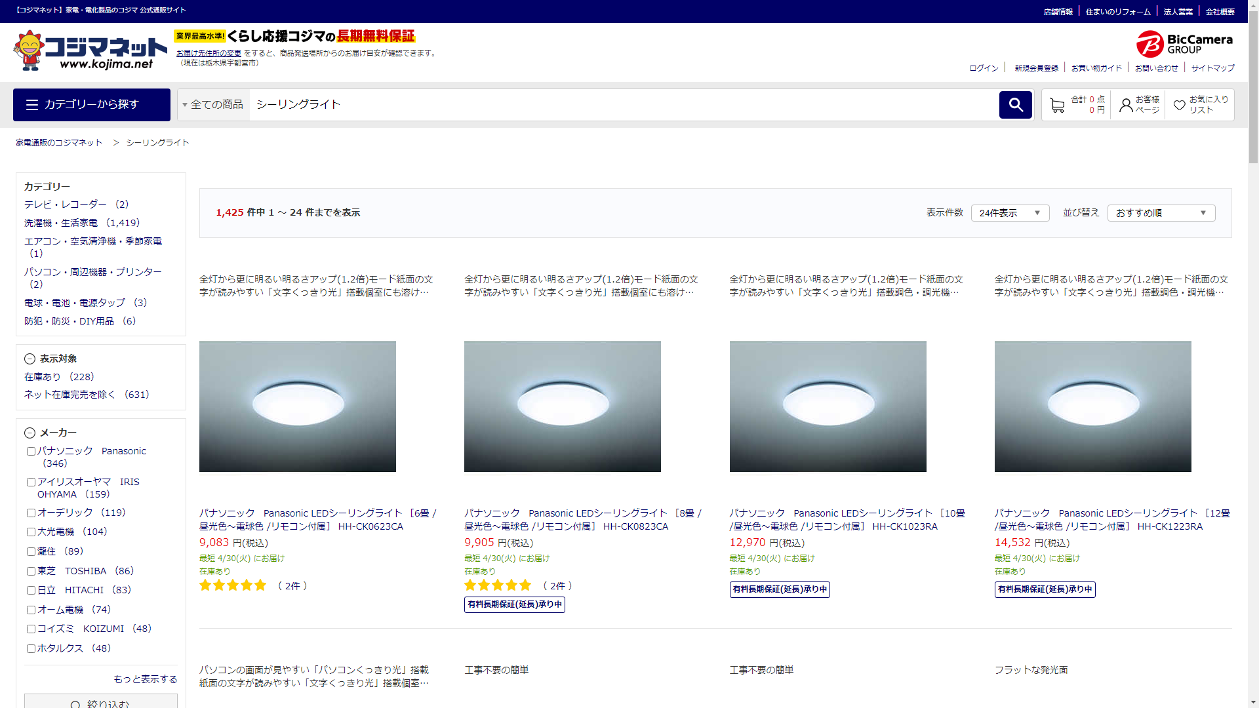
Task: Open the 24件表示 display count dropdown
Action: [1010, 213]
